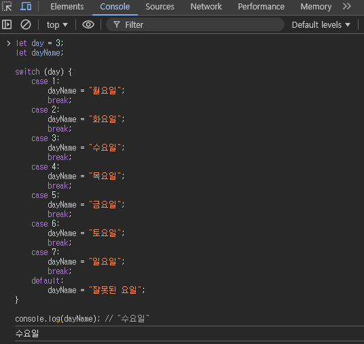364x344 pixels.
Task: Go to the Network tab
Action: tap(206, 7)
